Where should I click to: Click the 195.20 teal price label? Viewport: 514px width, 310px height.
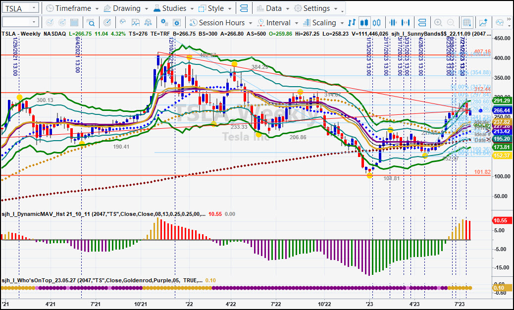(x=502, y=139)
